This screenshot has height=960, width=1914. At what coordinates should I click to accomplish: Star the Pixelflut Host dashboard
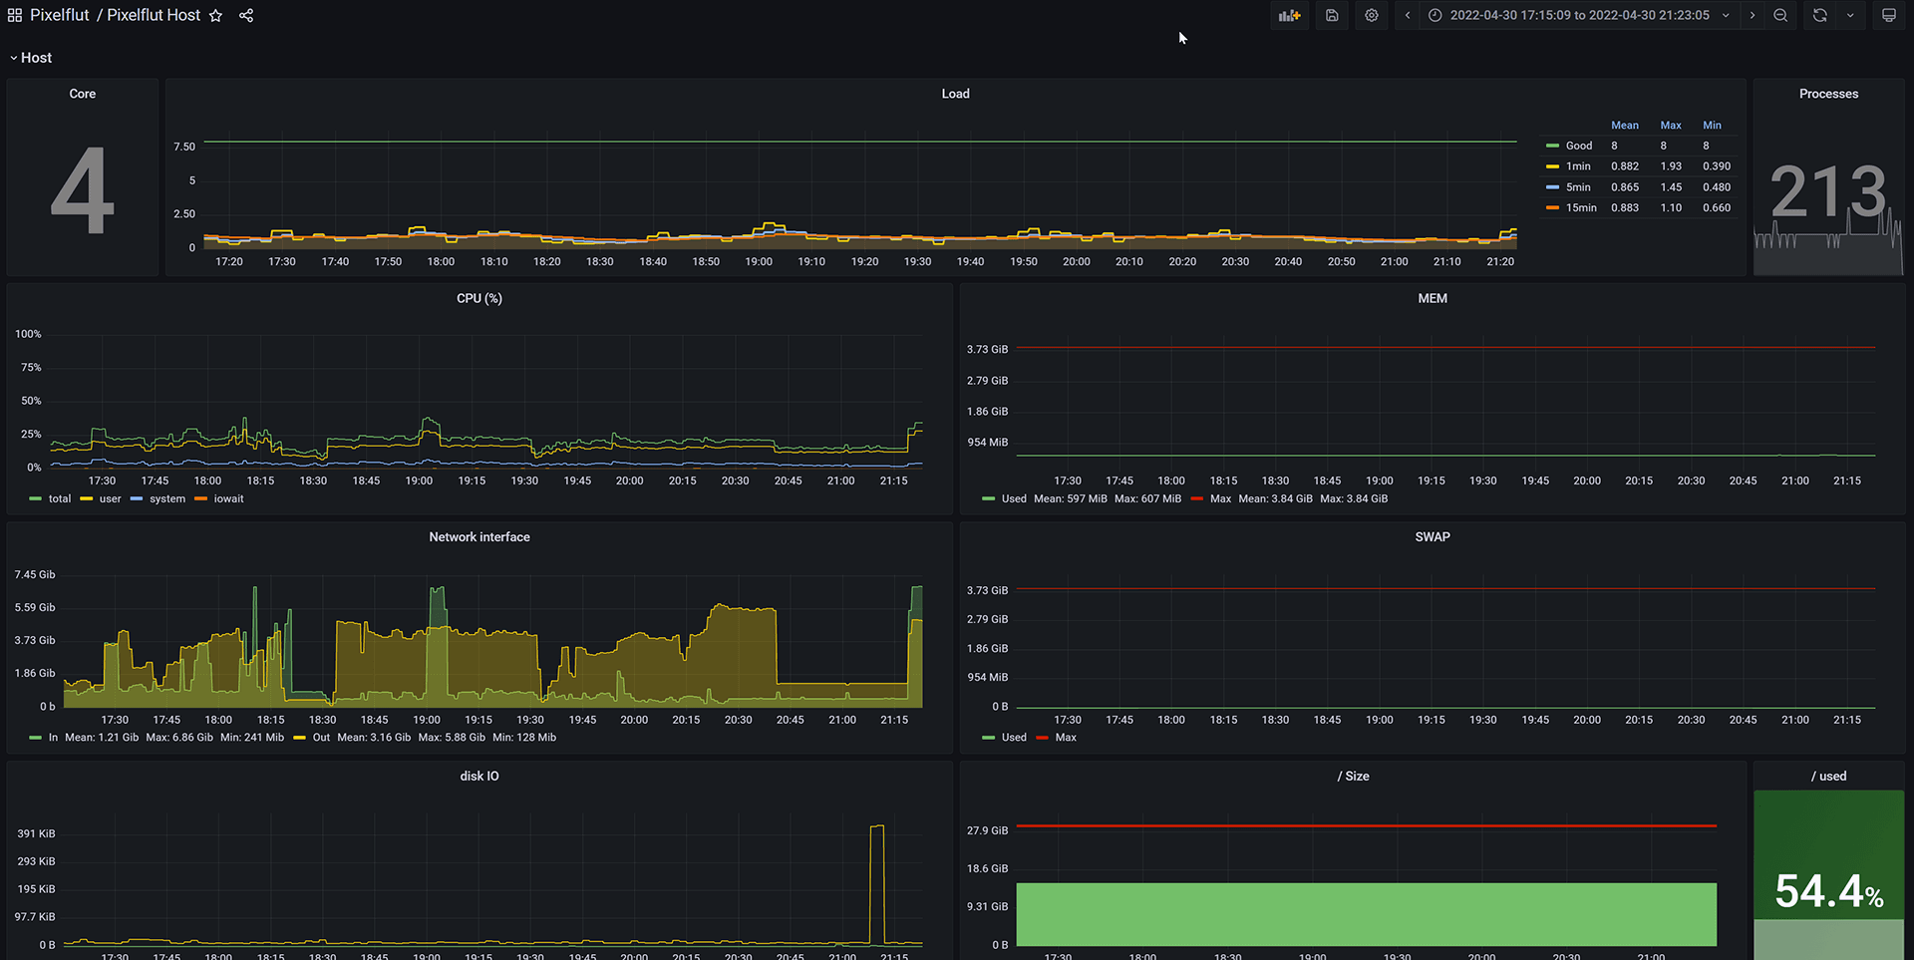click(x=215, y=16)
